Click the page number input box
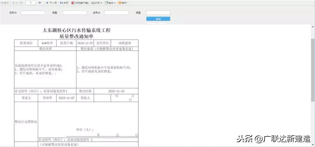The height and width of the screenshot is (147, 315). coord(31,3)
